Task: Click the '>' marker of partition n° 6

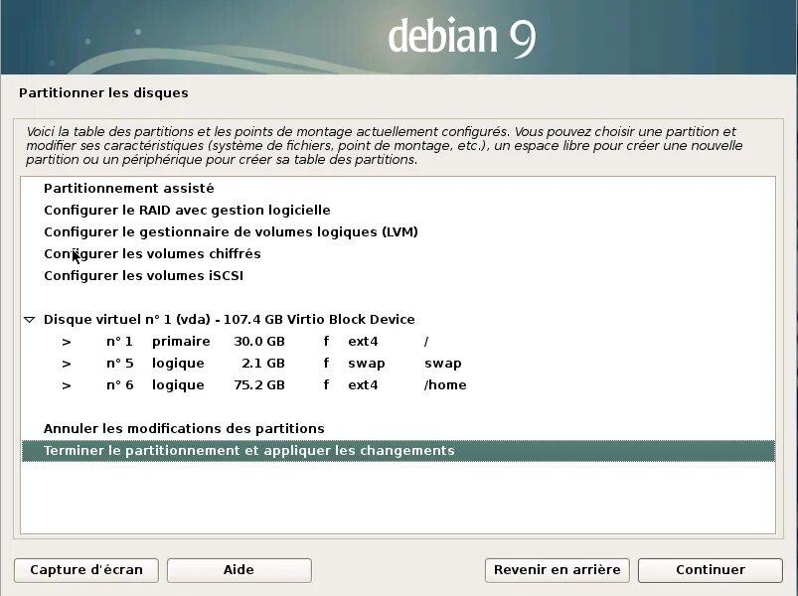Action: pyautogui.click(x=67, y=385)
